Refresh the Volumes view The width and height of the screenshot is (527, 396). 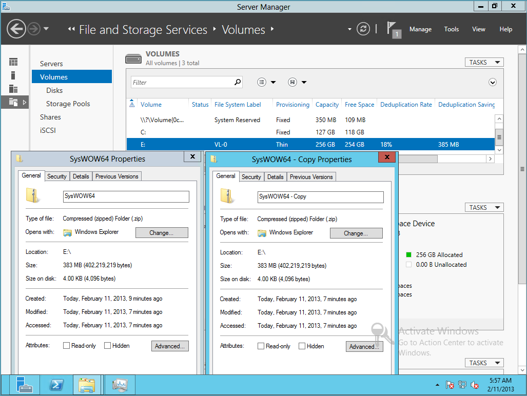coord(363,29)
